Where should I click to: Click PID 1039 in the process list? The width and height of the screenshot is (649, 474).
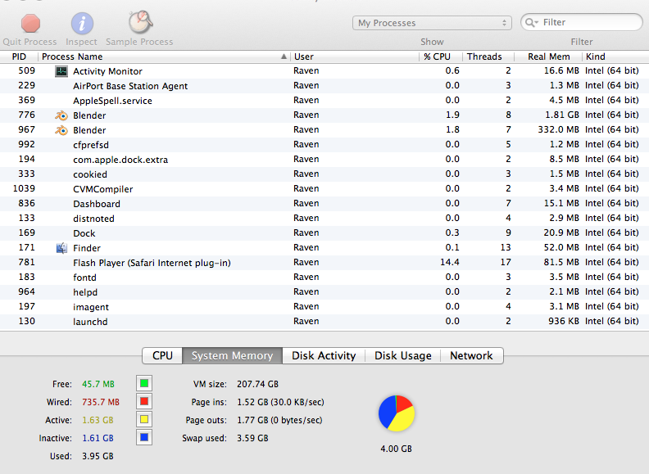coord(24,188)
